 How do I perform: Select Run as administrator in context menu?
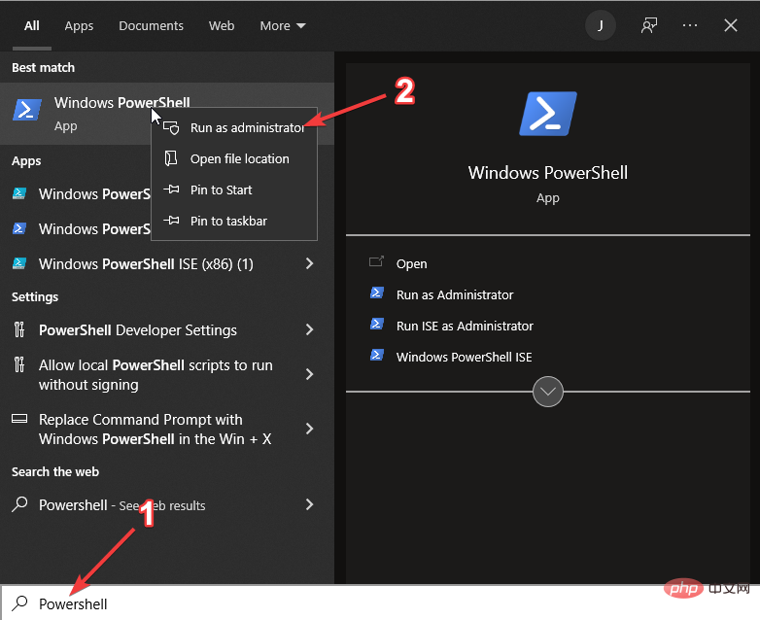(234, 128)
